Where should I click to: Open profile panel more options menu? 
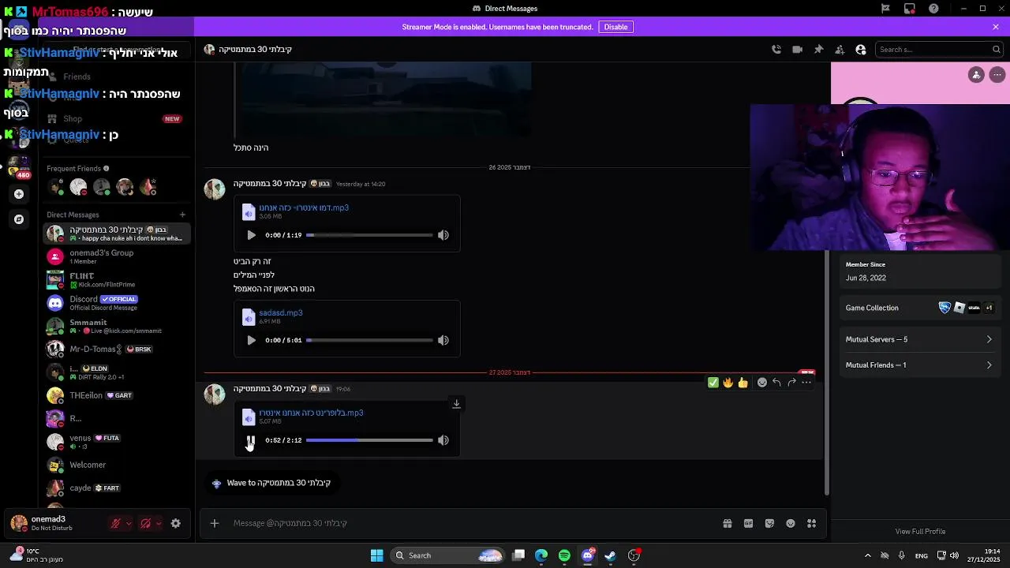click(x=997, y=75)
